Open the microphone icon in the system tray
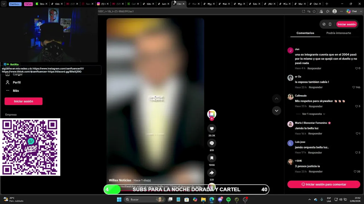364x204 pixels. click(322, 199)
